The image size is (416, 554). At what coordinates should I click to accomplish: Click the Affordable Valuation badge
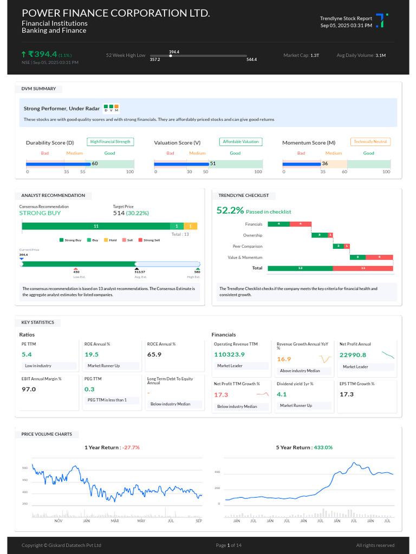point(241,142)
